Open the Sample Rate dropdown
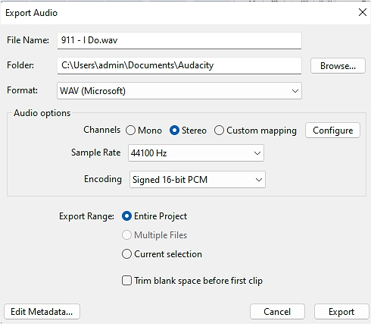The image size is (371, 324). click(x=196, y=153)
